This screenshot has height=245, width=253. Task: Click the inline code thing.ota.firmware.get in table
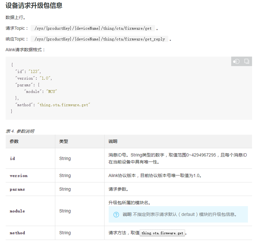point(162,233)
